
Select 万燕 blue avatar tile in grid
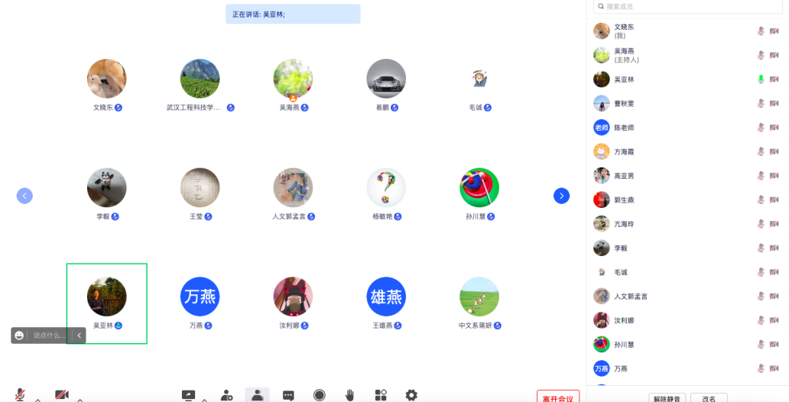pyautogui.click(x=200, y=297)
